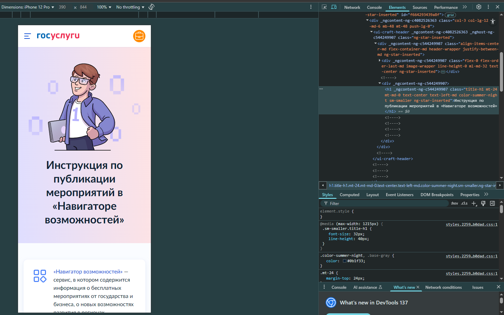
Task: Select the Elements tab
Action: [397, 7]
